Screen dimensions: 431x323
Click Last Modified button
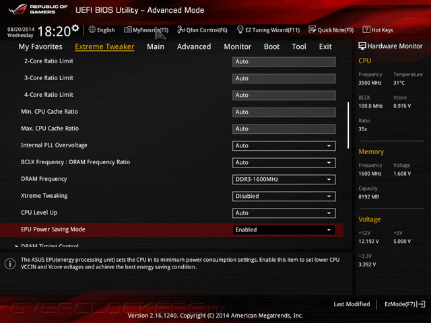[x=352, y=304]
